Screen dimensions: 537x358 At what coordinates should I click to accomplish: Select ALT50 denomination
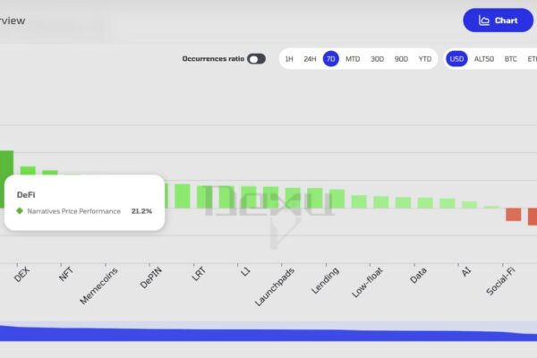pyautogui.click(x=484, y=59)
